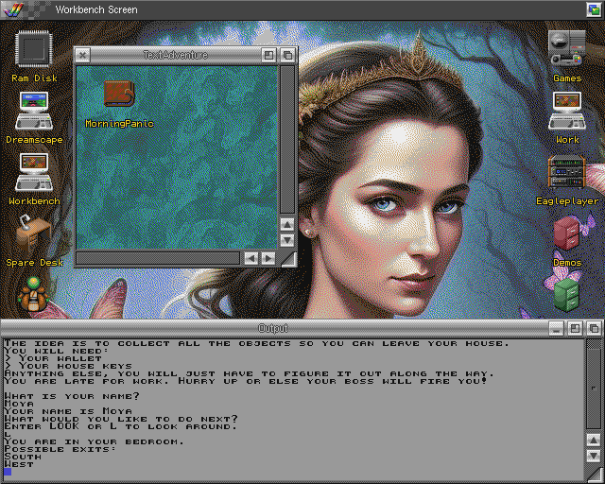Click TextAdventure scroll down arrow
Viewport: 605px width, 484px height.
coord(287,240)
